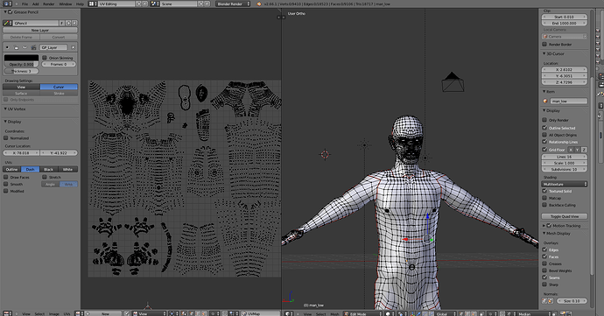
Task: Open the Blender Render engine dropdown
Action: pos(233,4)
